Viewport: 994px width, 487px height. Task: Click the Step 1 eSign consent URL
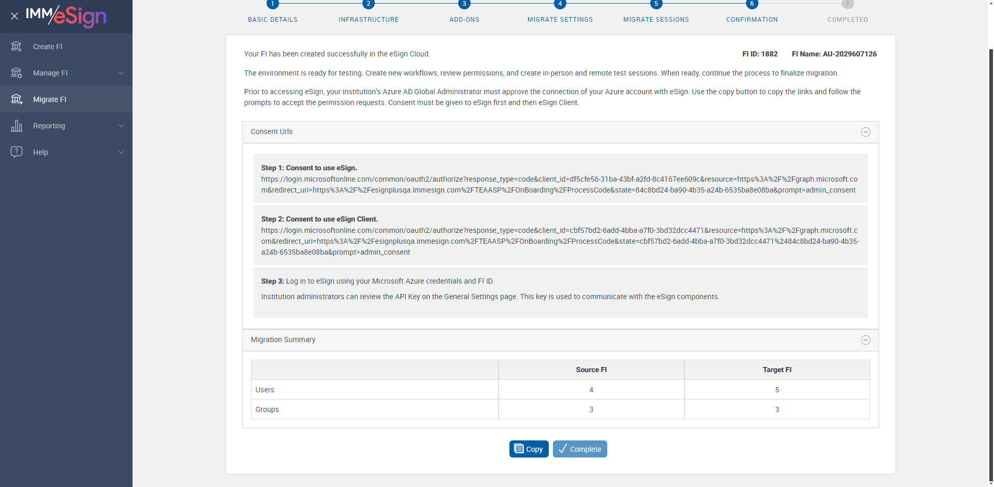[x=559, y=185]
